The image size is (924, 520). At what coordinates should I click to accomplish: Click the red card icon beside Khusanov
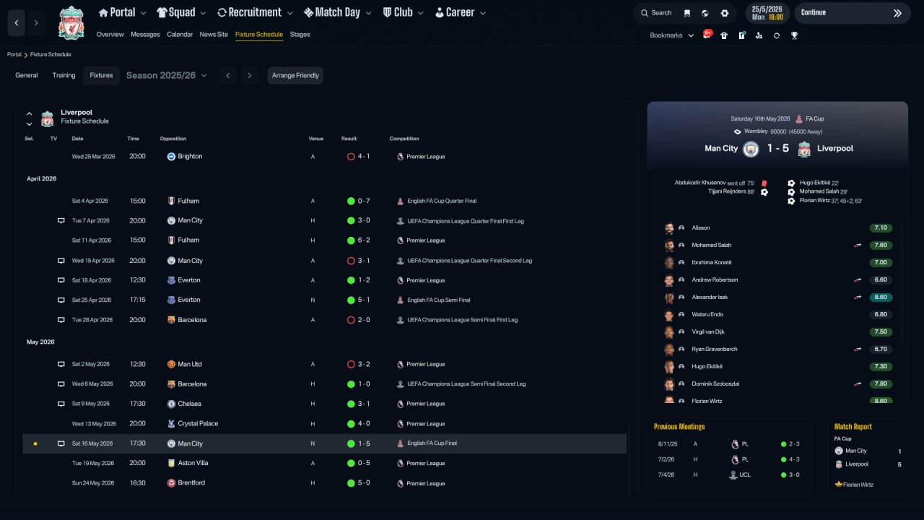click(x=764, y=183)
